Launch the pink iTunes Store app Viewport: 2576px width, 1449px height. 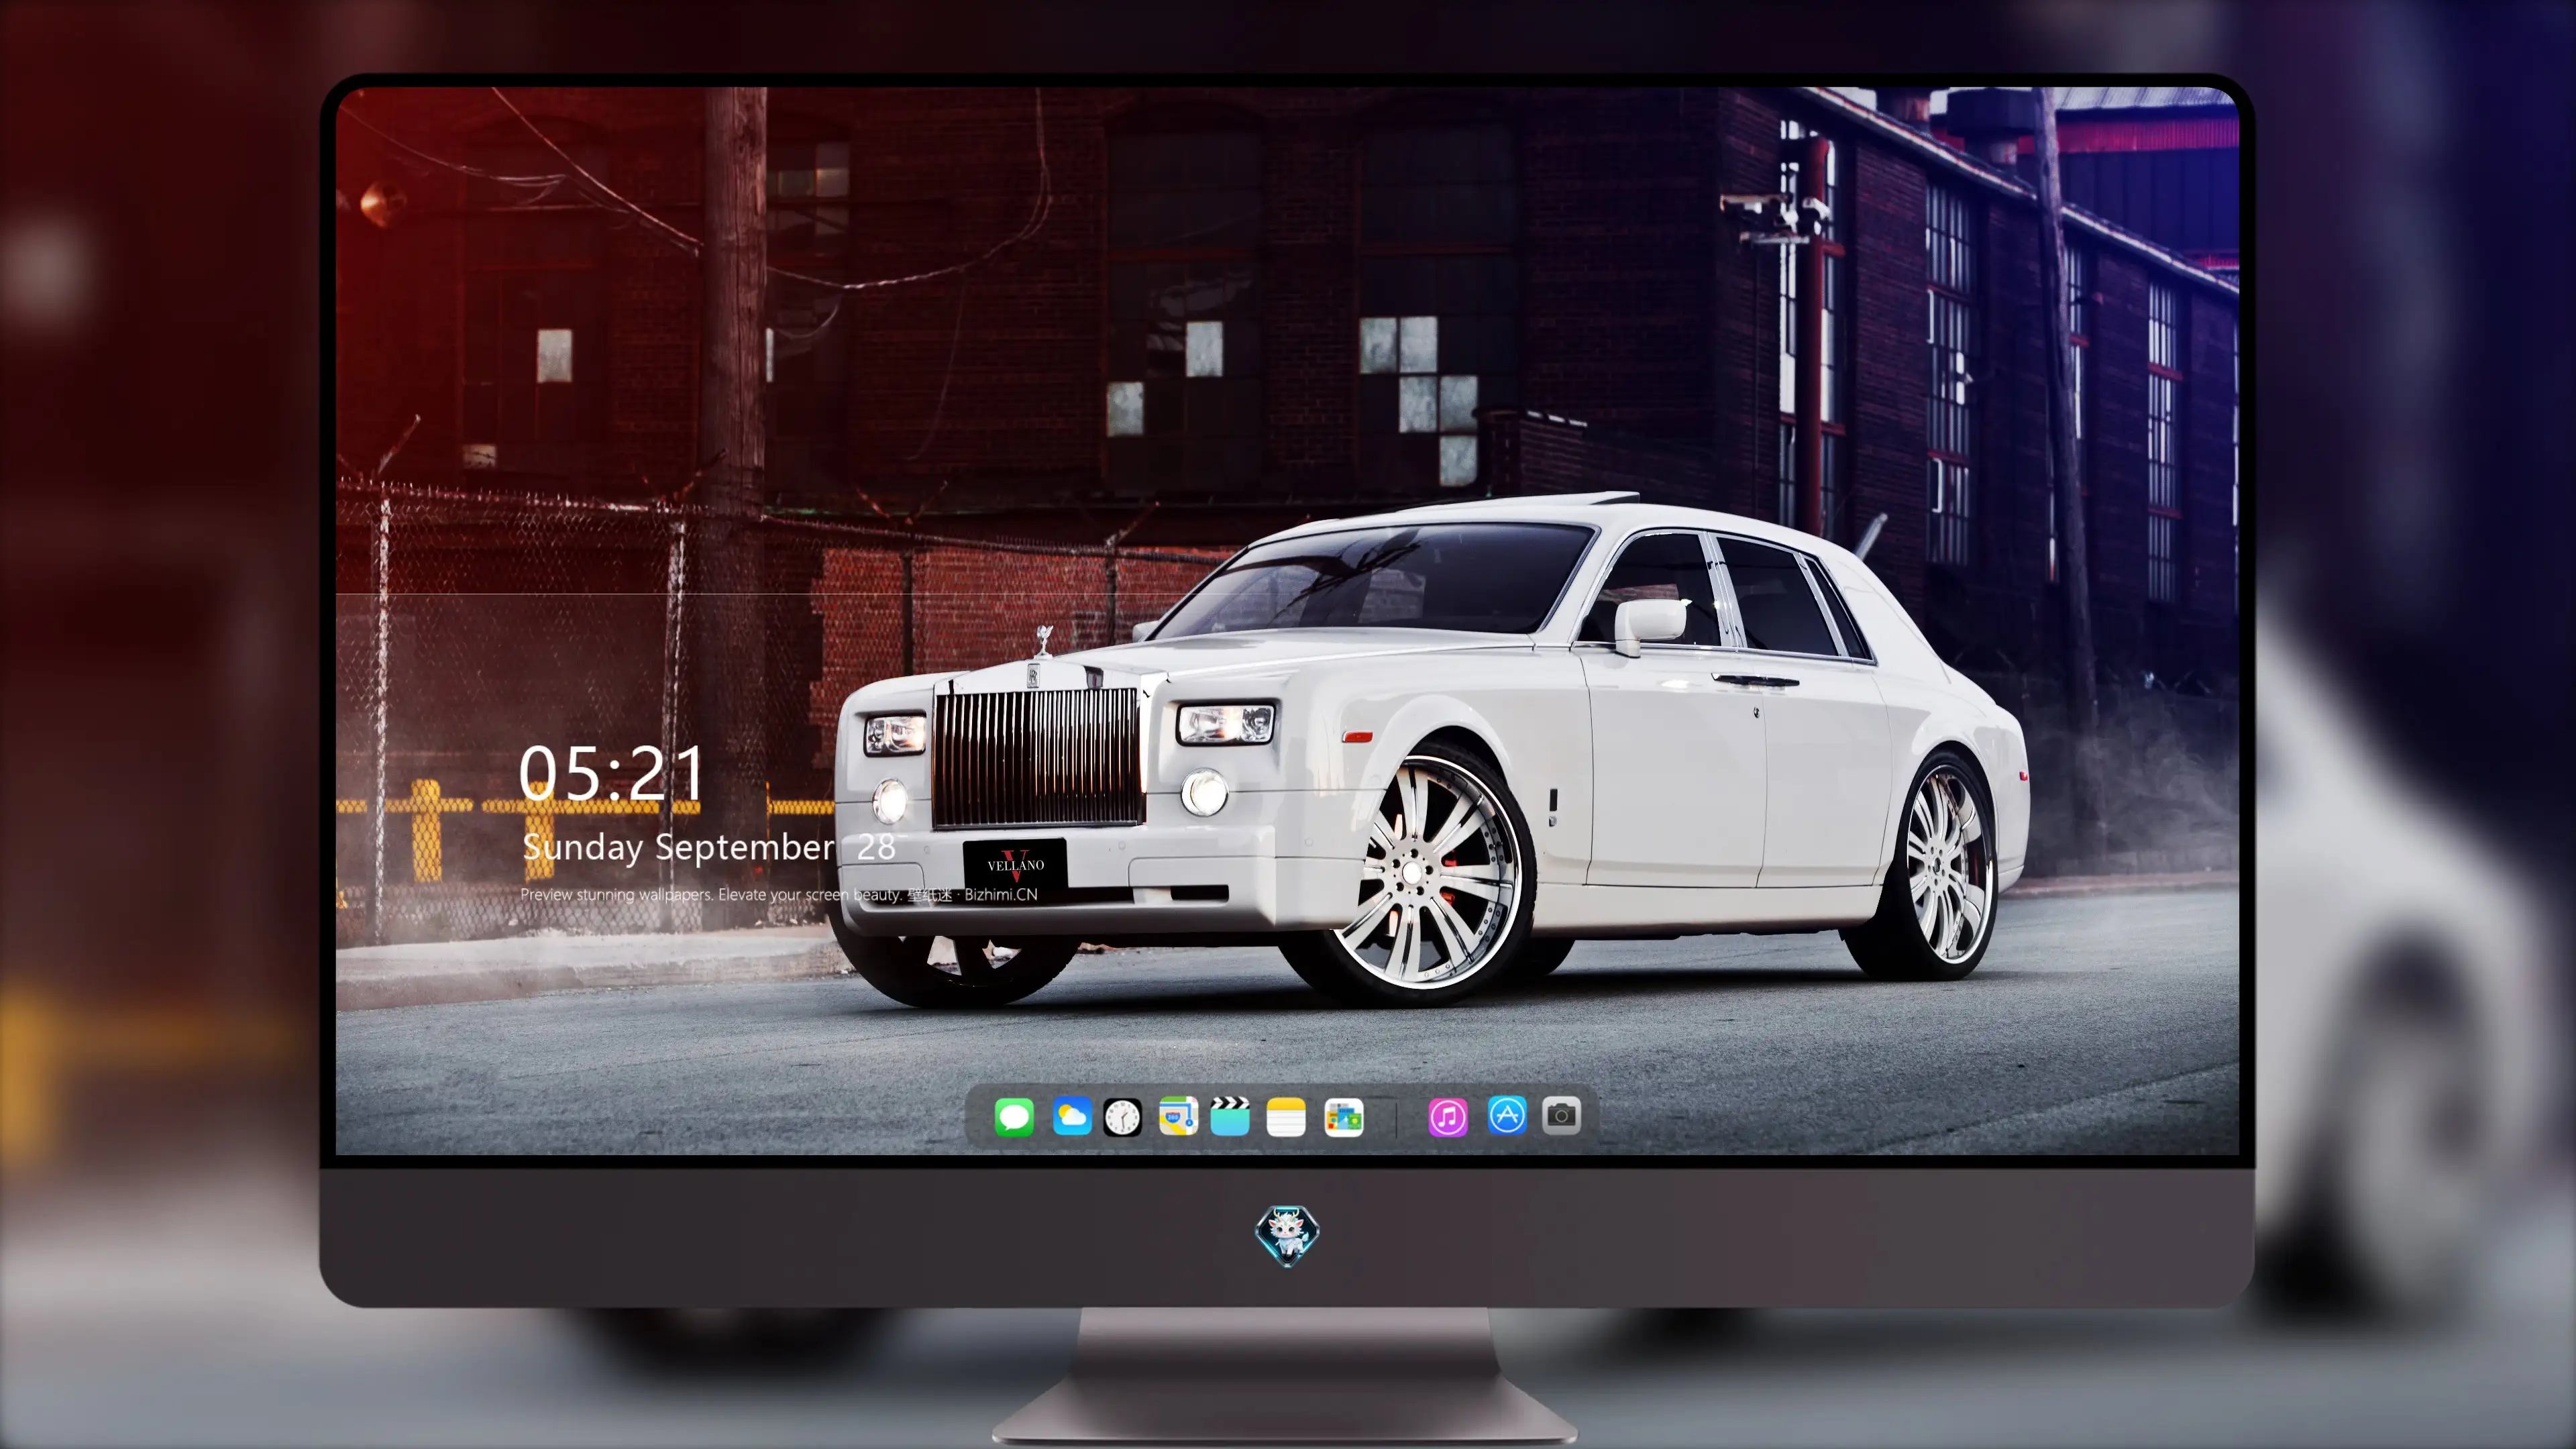pos(1448,1116)
